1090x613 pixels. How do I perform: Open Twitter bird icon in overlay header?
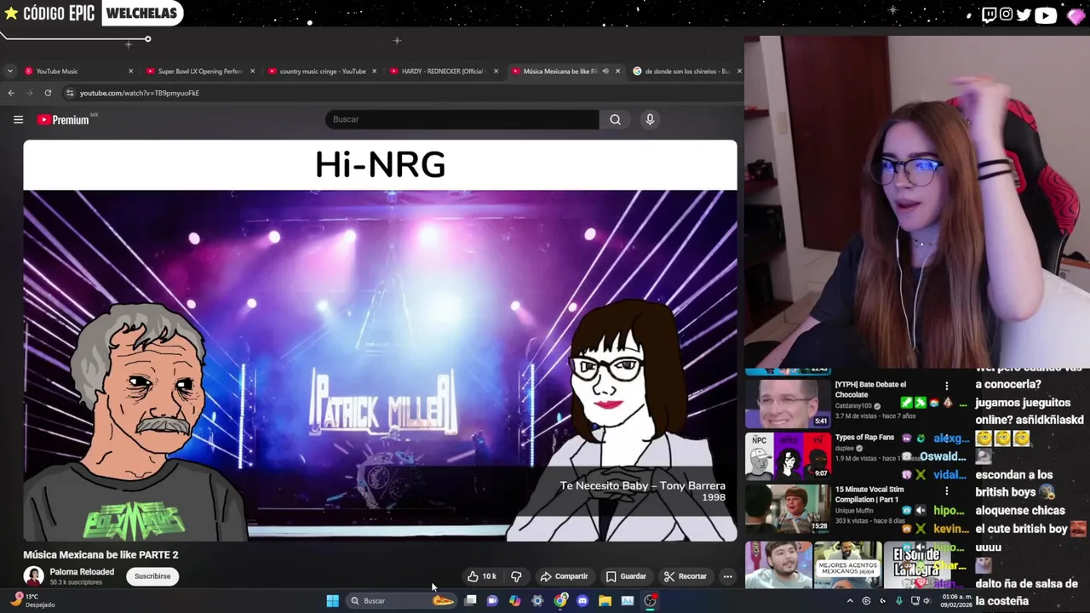1024,14
